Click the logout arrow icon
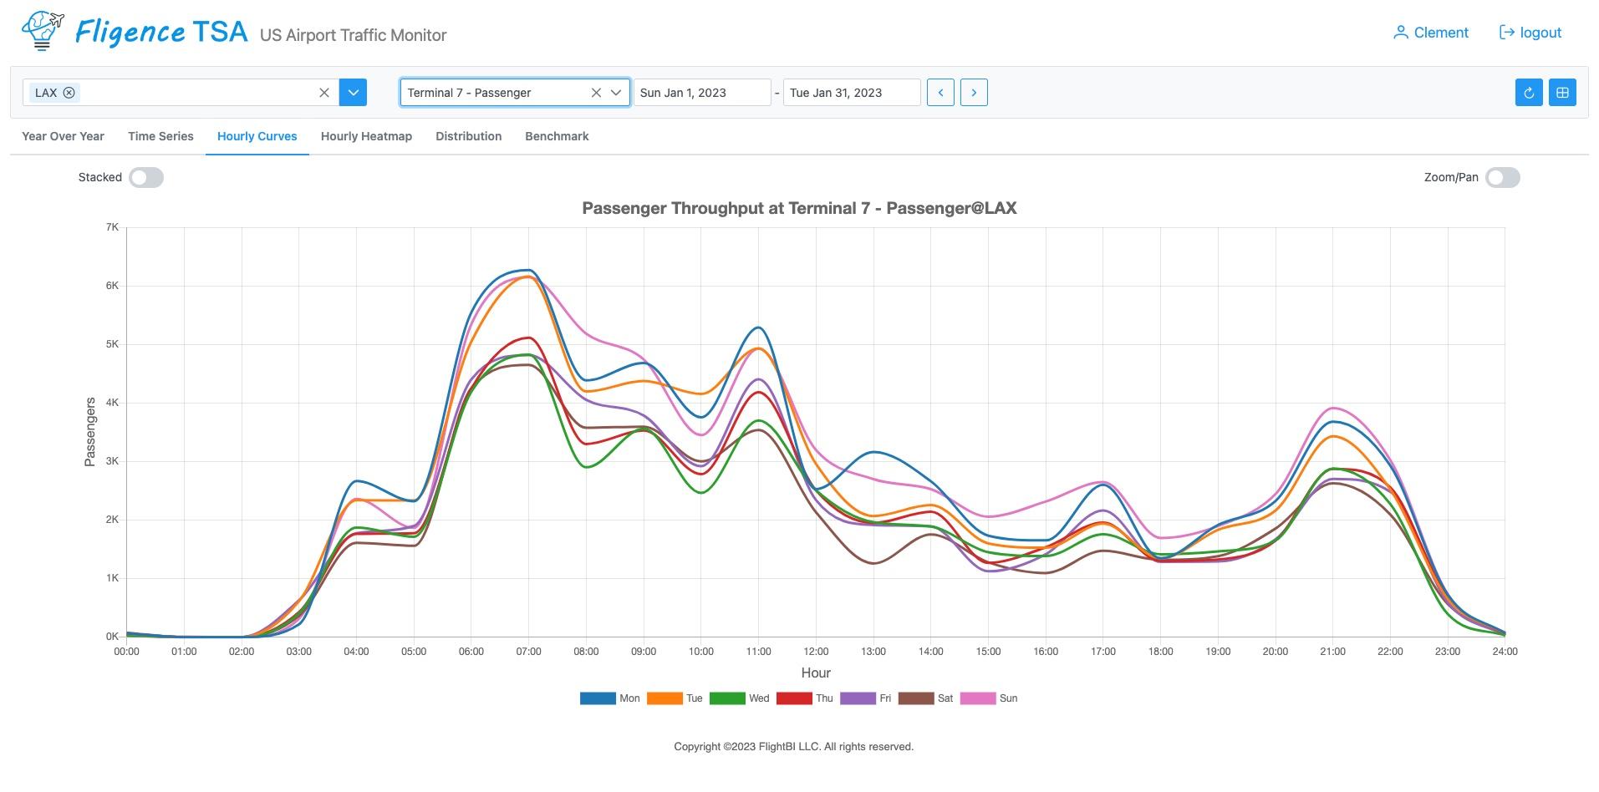Image resolution: width=1599 pixels, height=792 pixels. pos(1505,32)
